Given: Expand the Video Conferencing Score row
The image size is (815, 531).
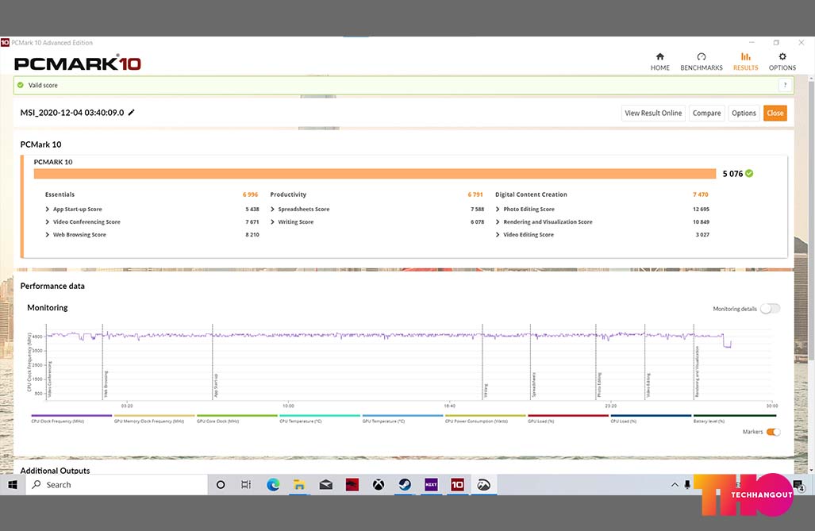Looking at the screenshot, I should [48, 222].
